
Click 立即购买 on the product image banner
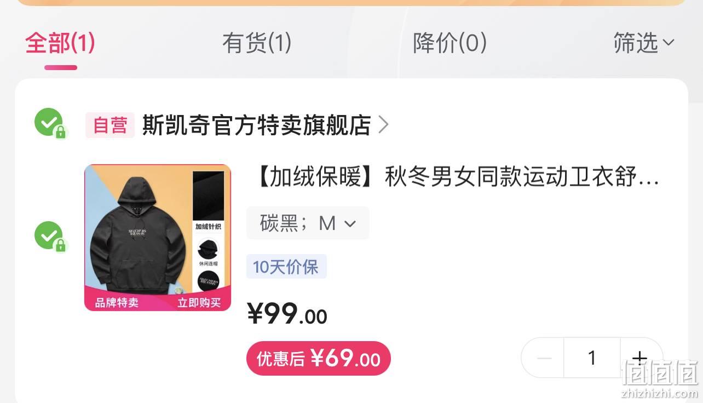(x=199, y=302)
